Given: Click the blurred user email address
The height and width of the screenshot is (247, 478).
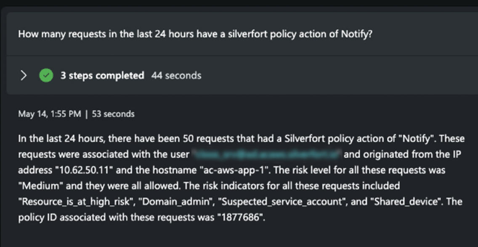Looking at the screenshot, I should [x=266, y=154].
